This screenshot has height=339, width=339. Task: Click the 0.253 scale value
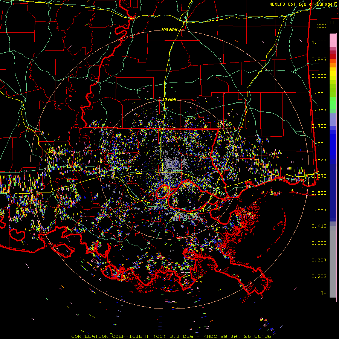click(x=319, y=276)
